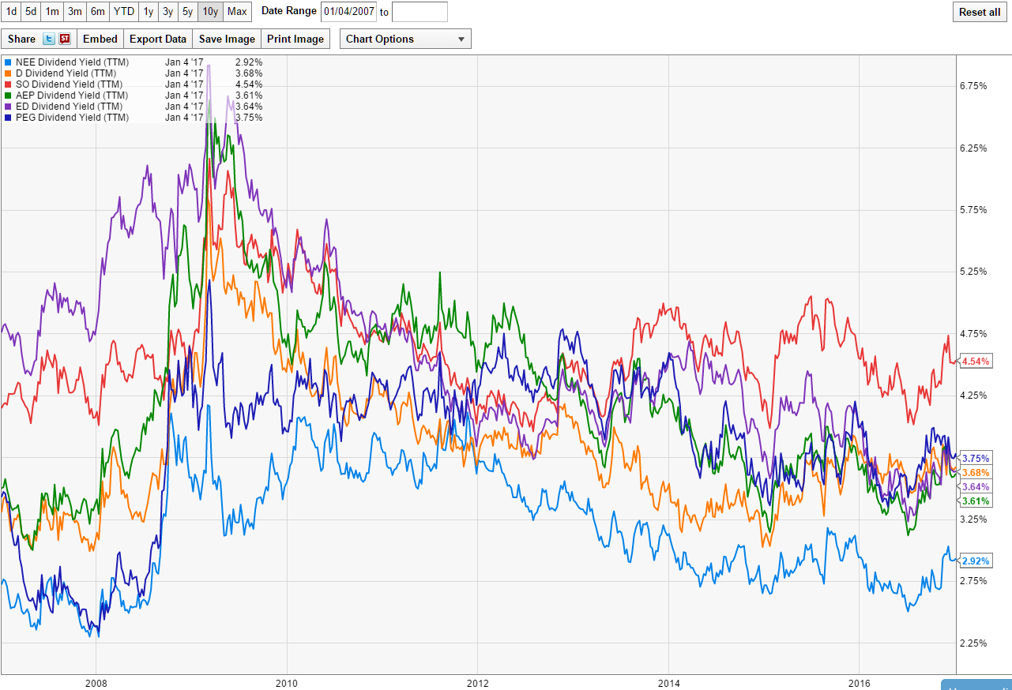Screen dimensions: 1012x690
Task: Click the AEP legend color swatch
Action: coord(8,96)
